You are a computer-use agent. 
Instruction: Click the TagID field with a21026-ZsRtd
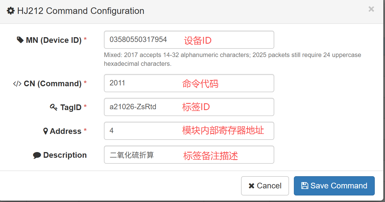pos(189,107)
